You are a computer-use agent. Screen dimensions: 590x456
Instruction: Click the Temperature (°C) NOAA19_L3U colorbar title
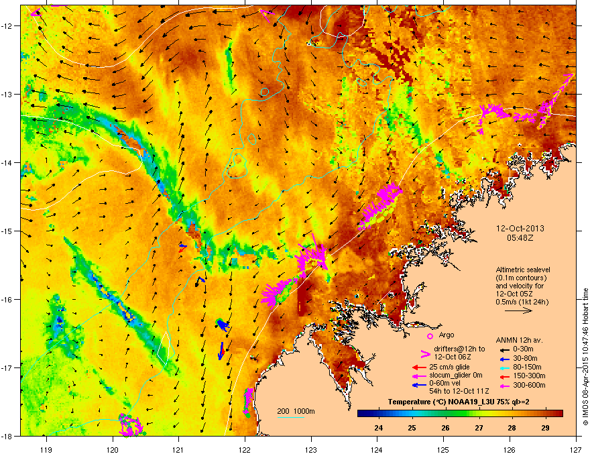click(x=459, y=402)
